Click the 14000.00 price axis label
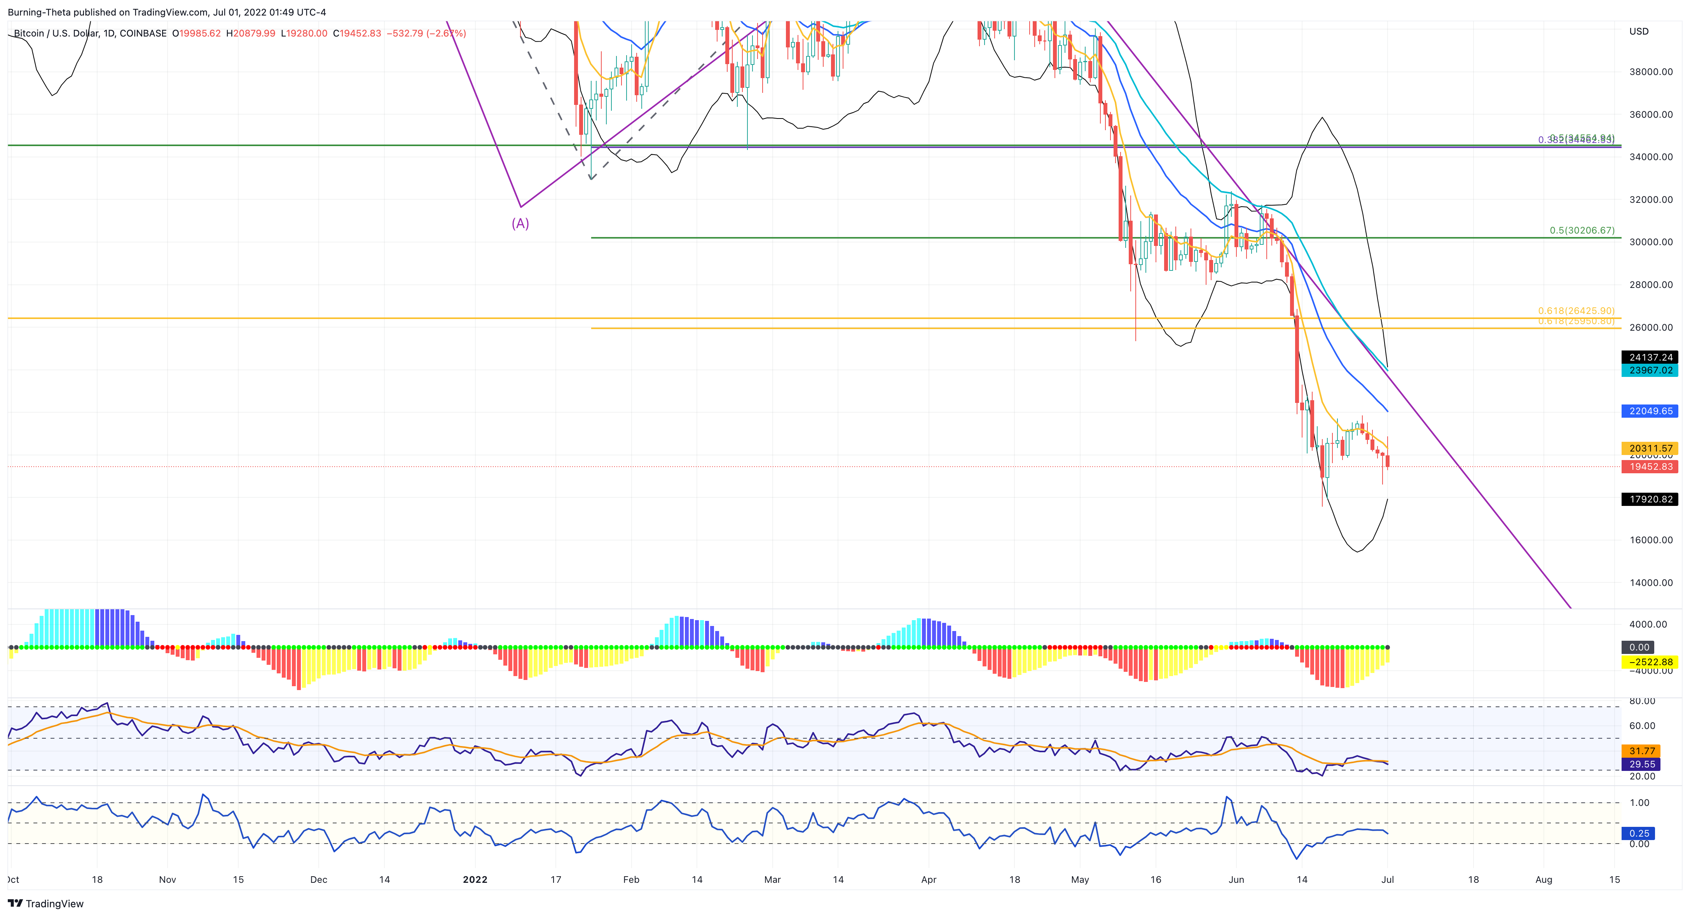Image resolution: width=1690 pixels, height=917 pixels. pos(1651,582)
